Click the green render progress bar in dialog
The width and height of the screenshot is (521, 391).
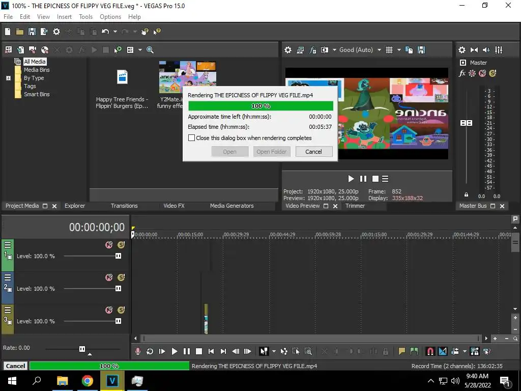[260, 106]
